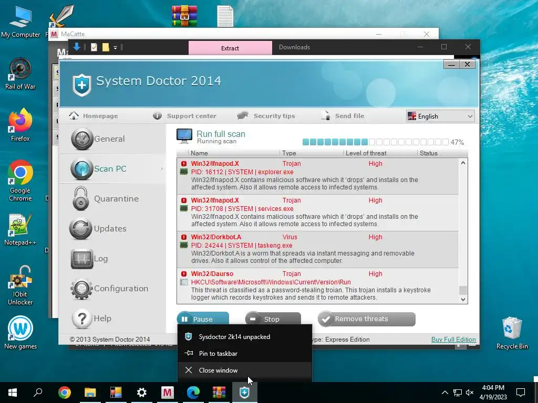Choose Pin to taskbar in the jump list
Screen dimensions: 538x403
coord(245,354)
